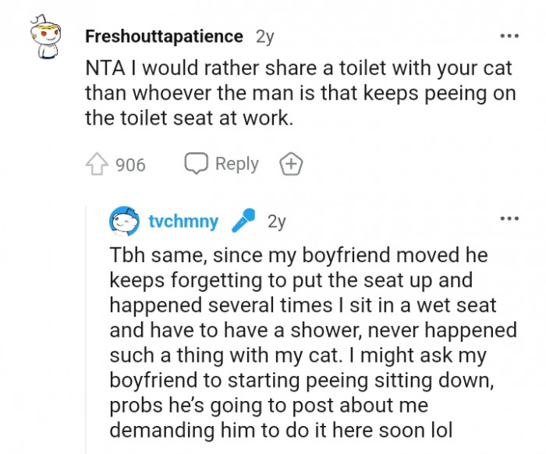The image size is (546, 454).
Task: Tap the blue microphone OP icon
Action: 243,221
